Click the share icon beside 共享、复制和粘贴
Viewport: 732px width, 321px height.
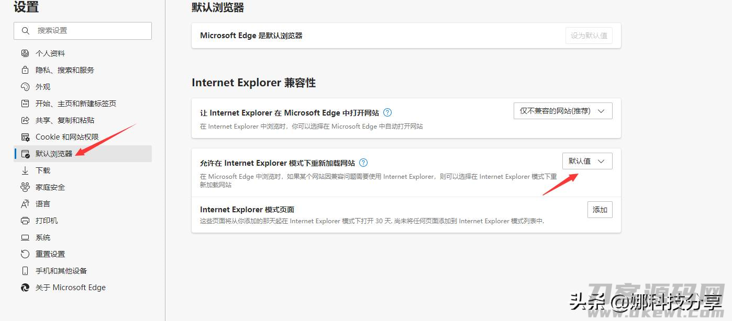click(x=25, y=120)
